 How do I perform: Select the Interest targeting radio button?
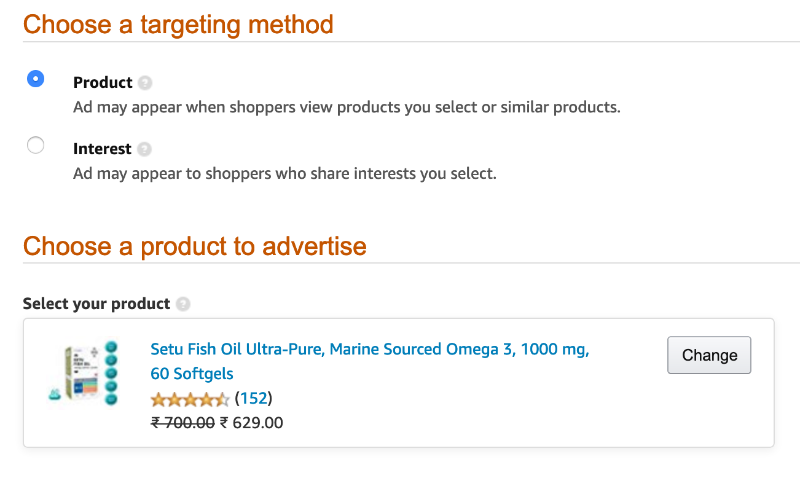coord(35,145)
